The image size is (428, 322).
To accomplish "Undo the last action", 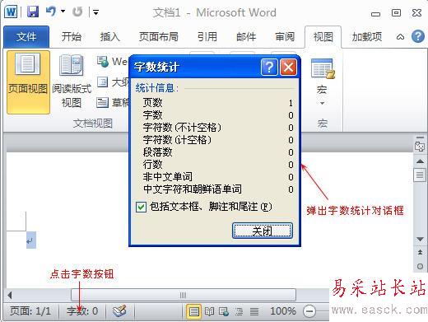I will pyautogui.click(x=51, y=12).
